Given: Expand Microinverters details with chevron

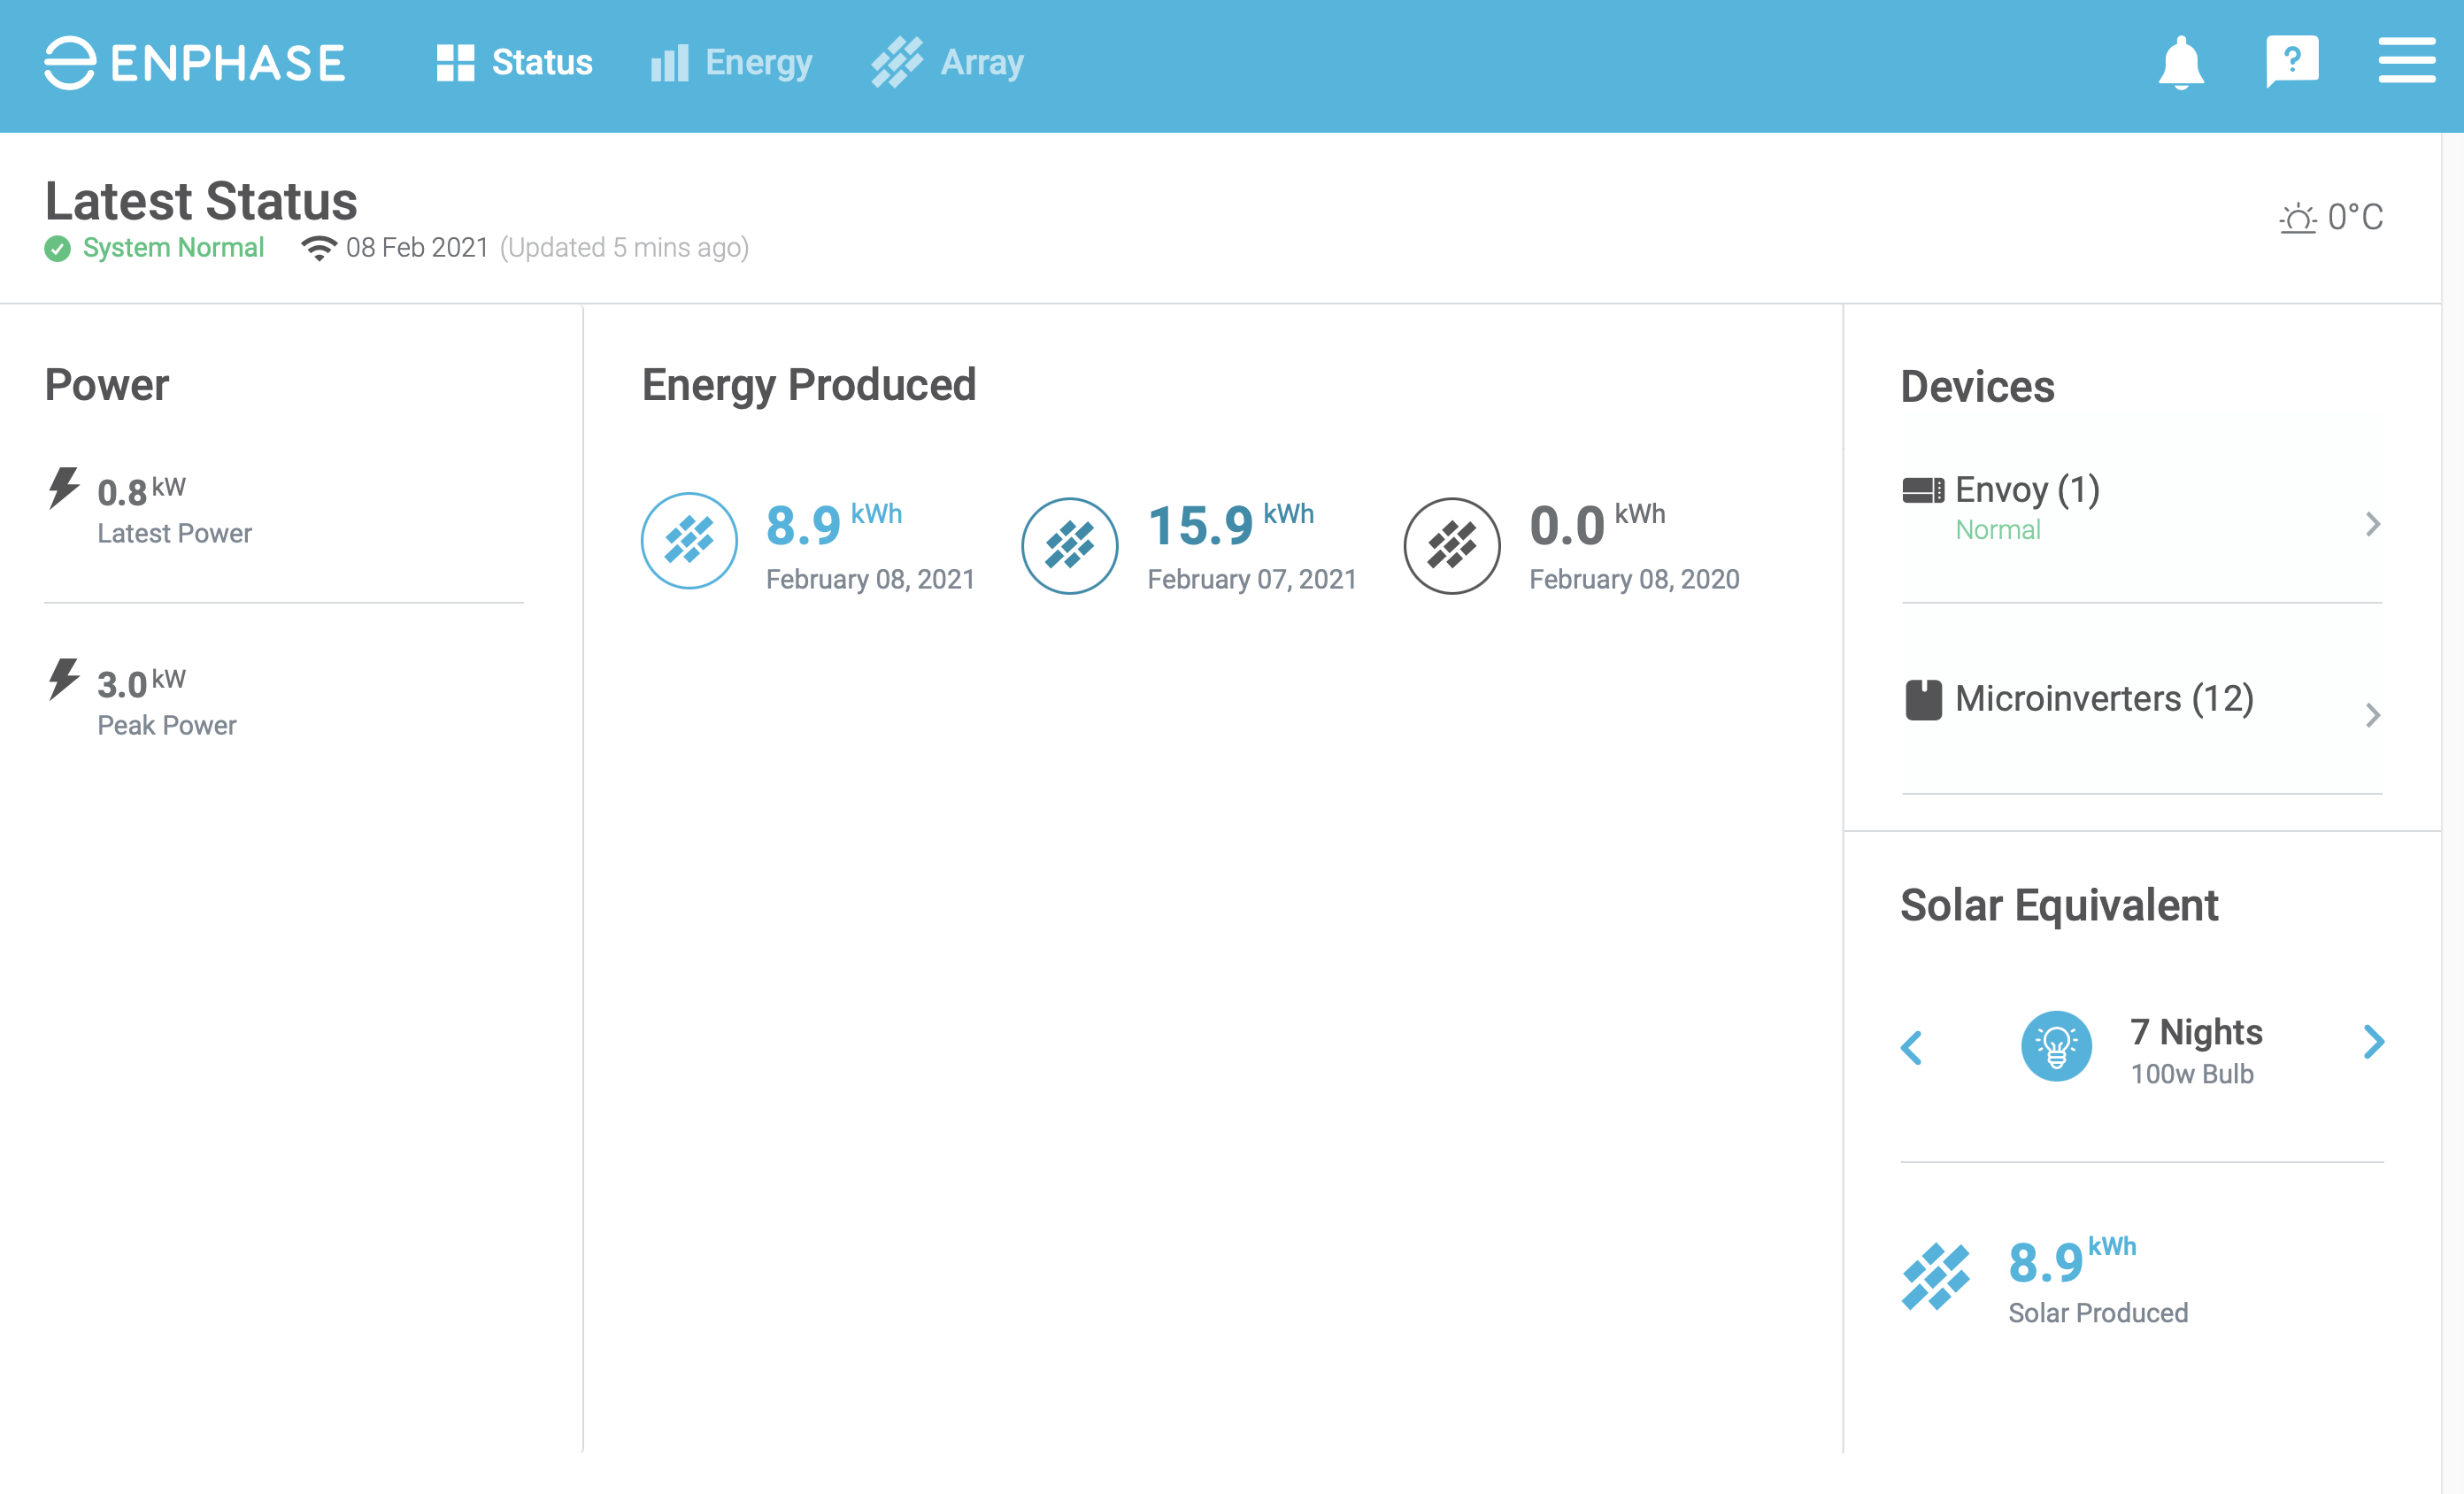Looking at the screenshot, I should (x=2372, y=715).
